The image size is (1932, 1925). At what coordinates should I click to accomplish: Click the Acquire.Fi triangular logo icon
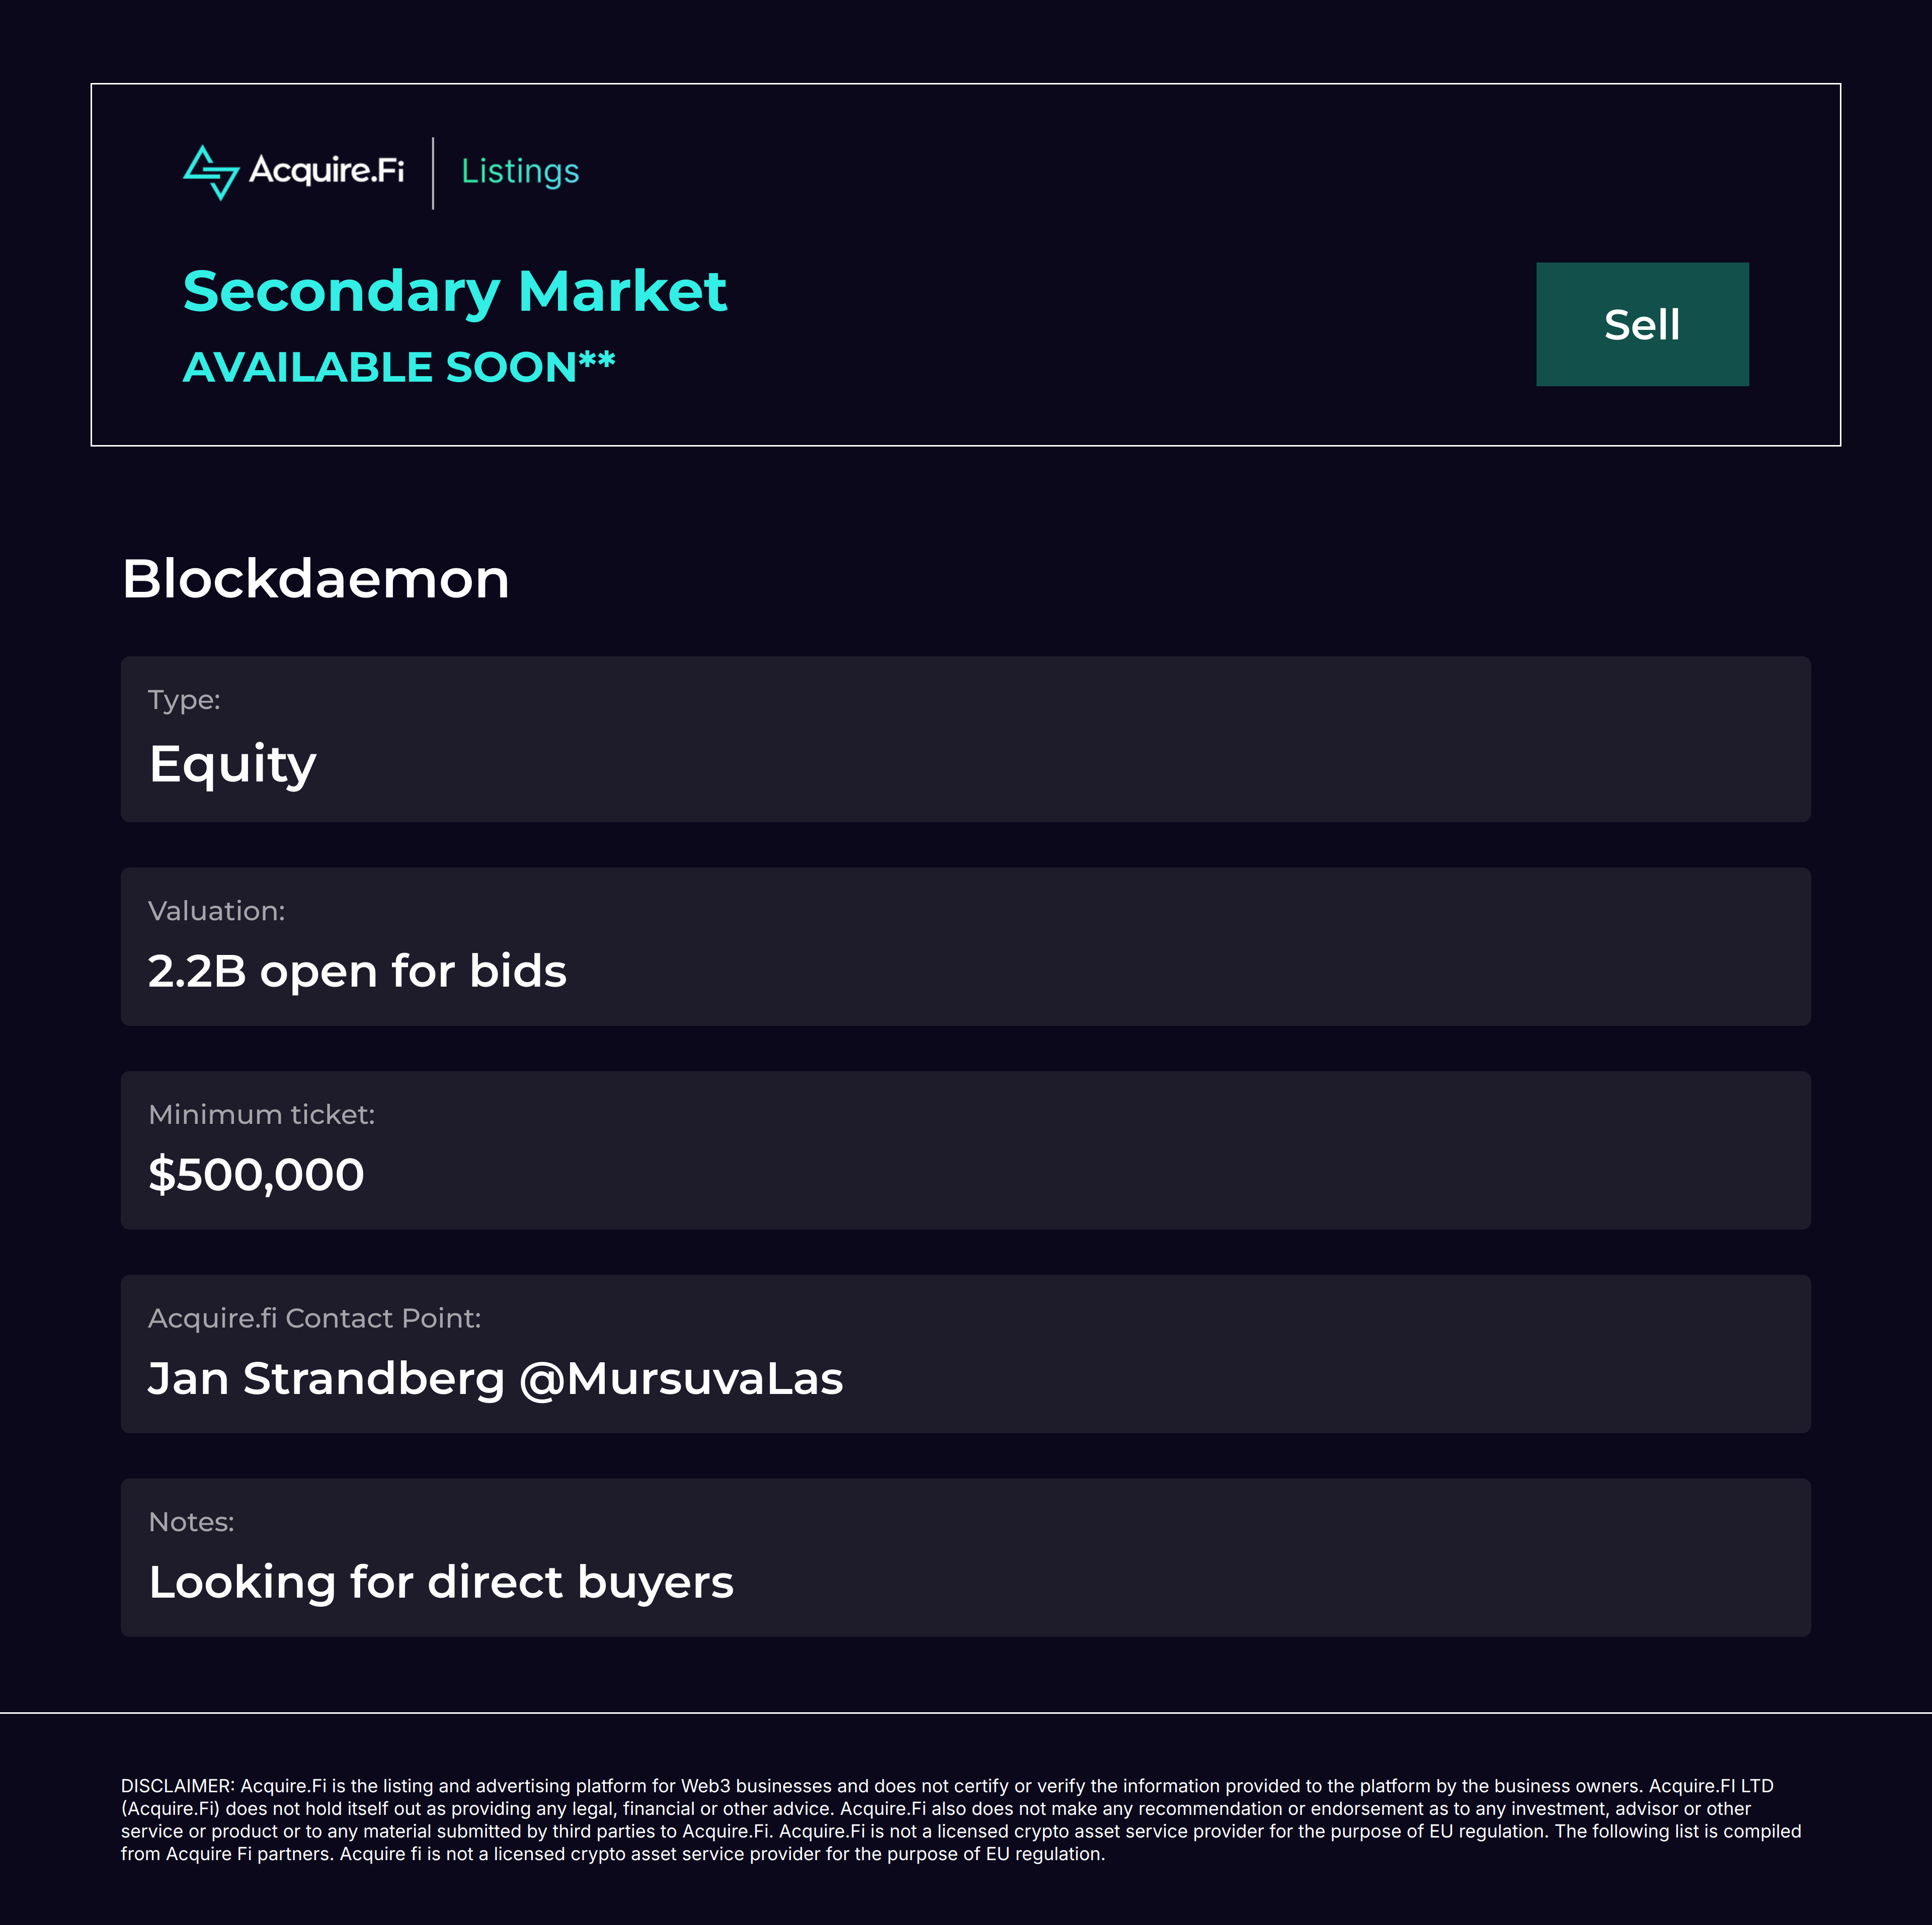pos(211,173)
